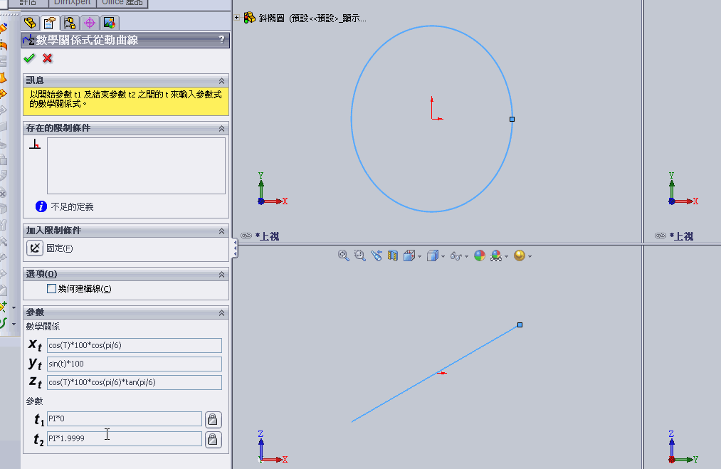The width and height of the screenshot is (721, 469).
Task: Click the empty existing relations list box
Action: 136,166
